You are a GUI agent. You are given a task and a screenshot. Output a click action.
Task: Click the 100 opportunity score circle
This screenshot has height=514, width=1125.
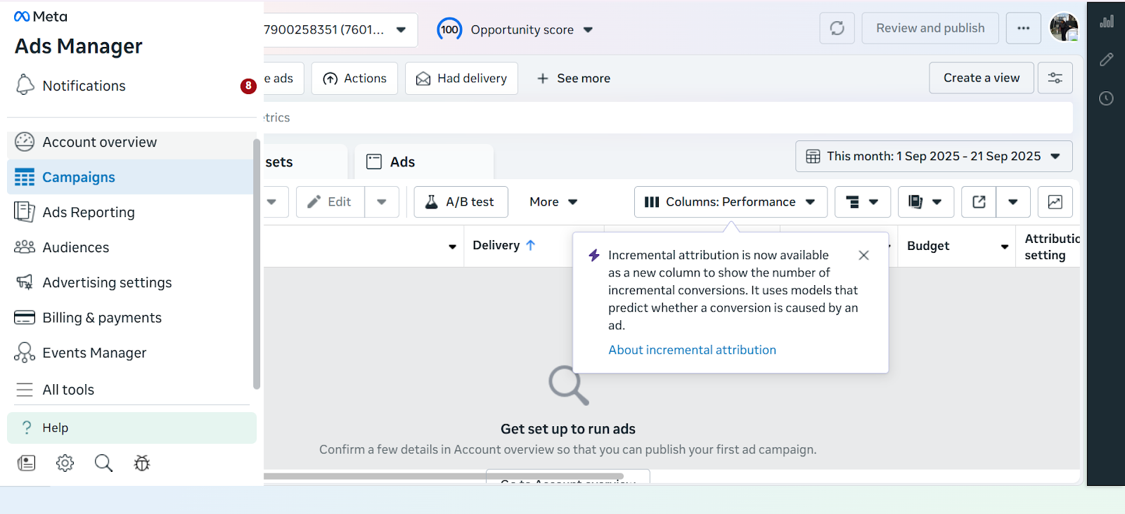pyautogui.click(x=450, y=29)
